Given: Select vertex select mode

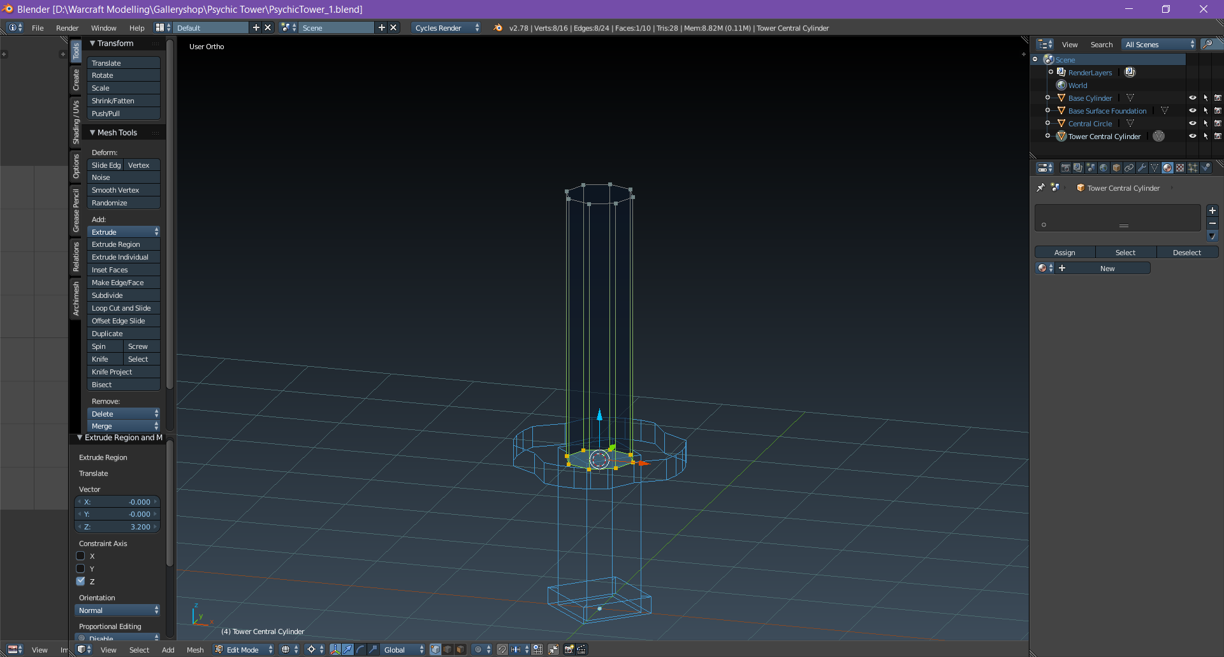Looking at the screenshot, I should [435, 649].
